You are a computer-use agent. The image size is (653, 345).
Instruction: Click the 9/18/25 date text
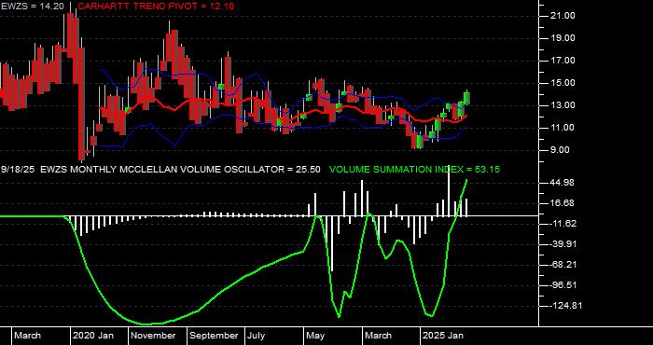click(x=18, y=170)
